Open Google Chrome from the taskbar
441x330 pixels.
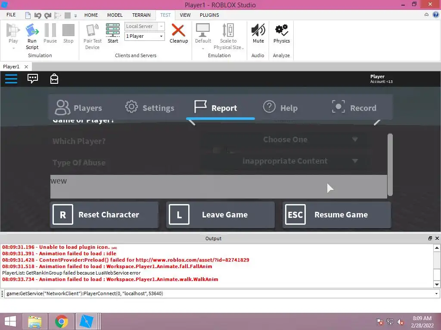[62, 321]
